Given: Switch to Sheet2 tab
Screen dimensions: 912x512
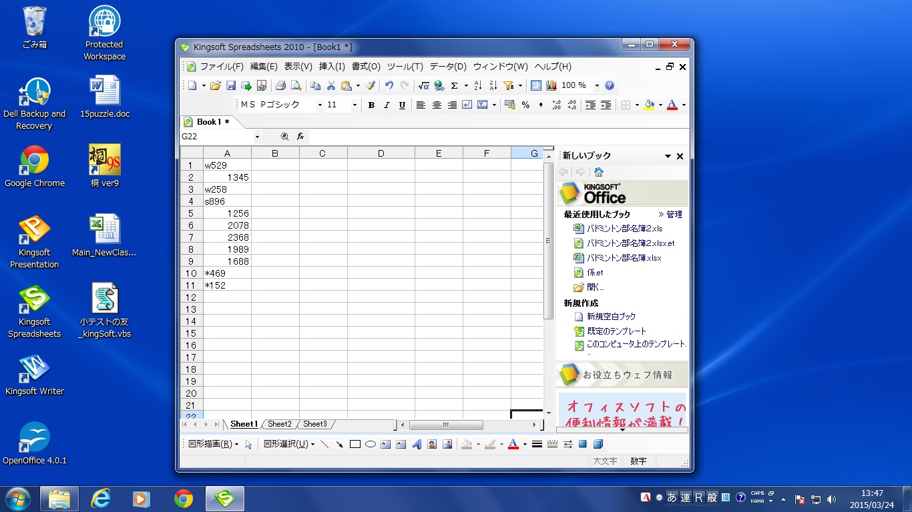Looking at the screenshot, I should (x=280, y=424).
